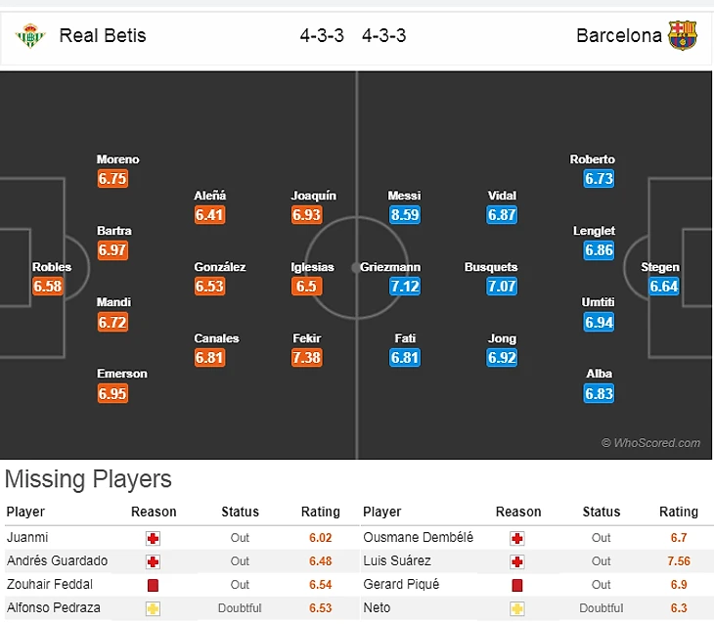714x624 pixels.
Task: Click the Barcelona team name
Action: coord(618,36)
